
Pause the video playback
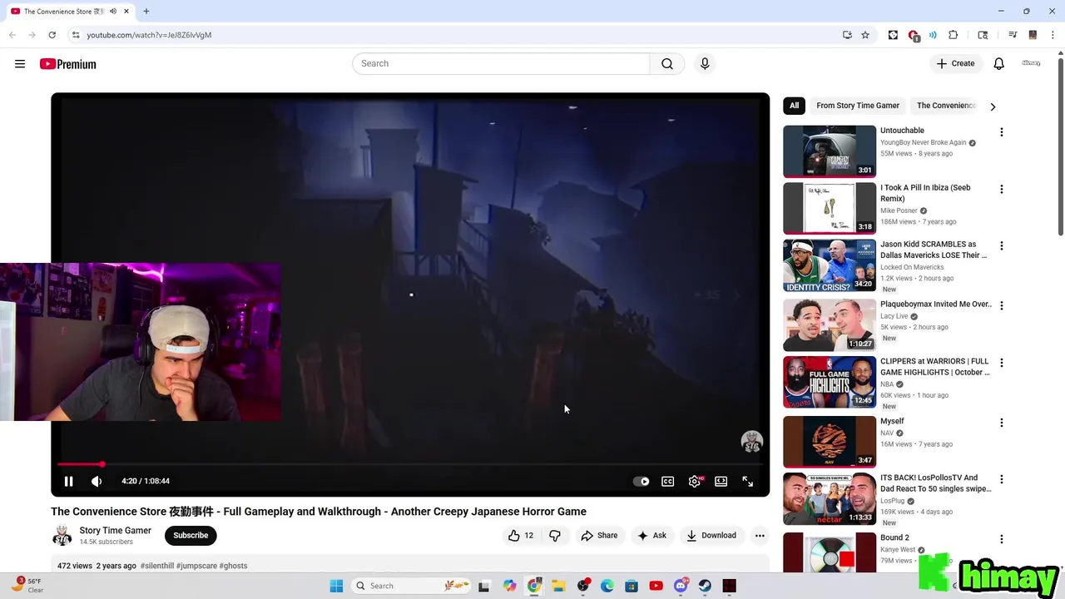[x=69, y=481]
